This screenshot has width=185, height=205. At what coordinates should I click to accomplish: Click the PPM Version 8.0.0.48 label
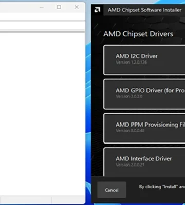[x=130, y=131]
